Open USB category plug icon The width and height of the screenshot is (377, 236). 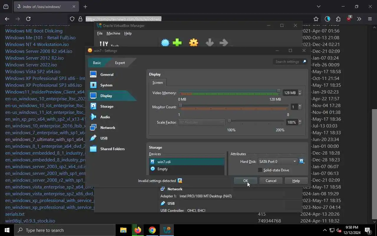[x=93, y=138]
